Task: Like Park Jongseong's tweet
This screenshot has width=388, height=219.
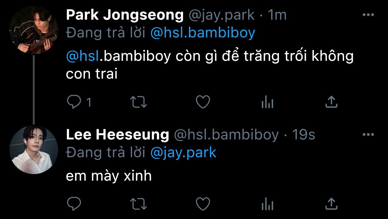Action: pyautogui.click(x=203, y=102)
